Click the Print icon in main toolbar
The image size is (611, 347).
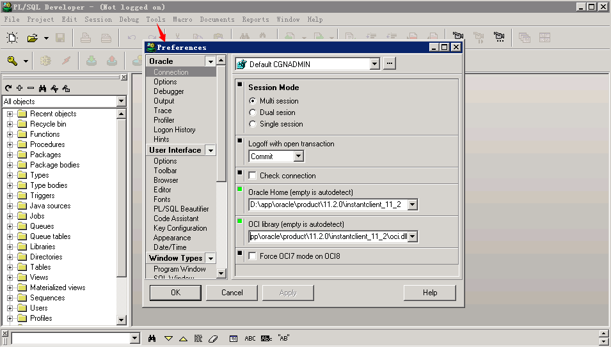[x=86, y=38]
